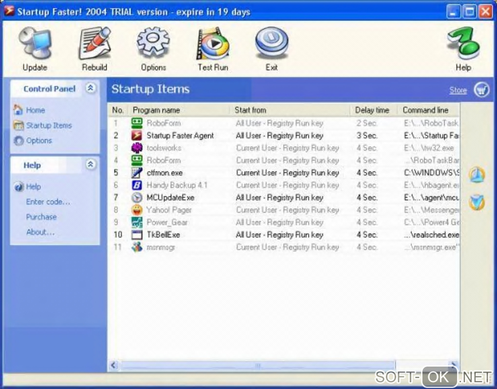Image resolution: width=497 pixels, height=389 pixels.
Task: Click the ...\realsched.exe command line cell
Action: point(431,235)
